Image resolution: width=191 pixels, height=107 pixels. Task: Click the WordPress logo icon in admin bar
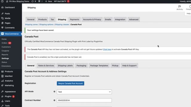(2, 1)
